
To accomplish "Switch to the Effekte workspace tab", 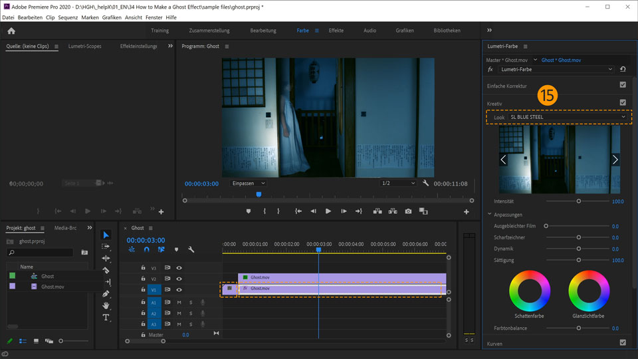I will tap(336, 31).
